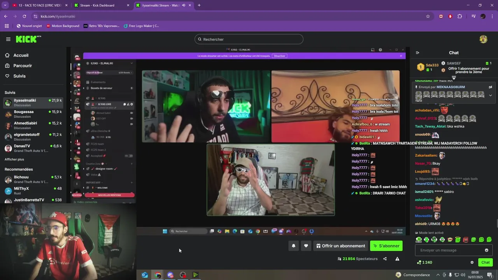Hide the pinned message with the crossed-eye icon

[490, 87]
